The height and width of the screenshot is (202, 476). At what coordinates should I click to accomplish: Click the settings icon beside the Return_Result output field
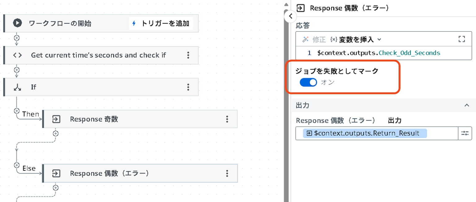(x=465, y=133)
